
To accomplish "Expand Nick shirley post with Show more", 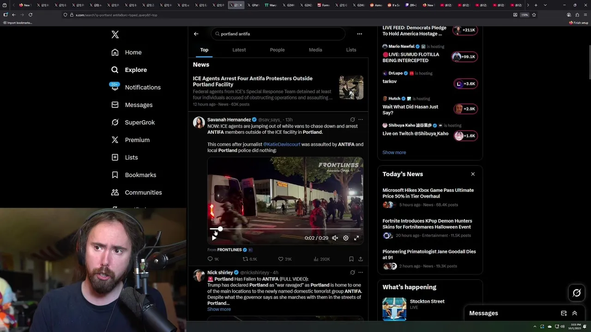I will [x=219, y=309].
